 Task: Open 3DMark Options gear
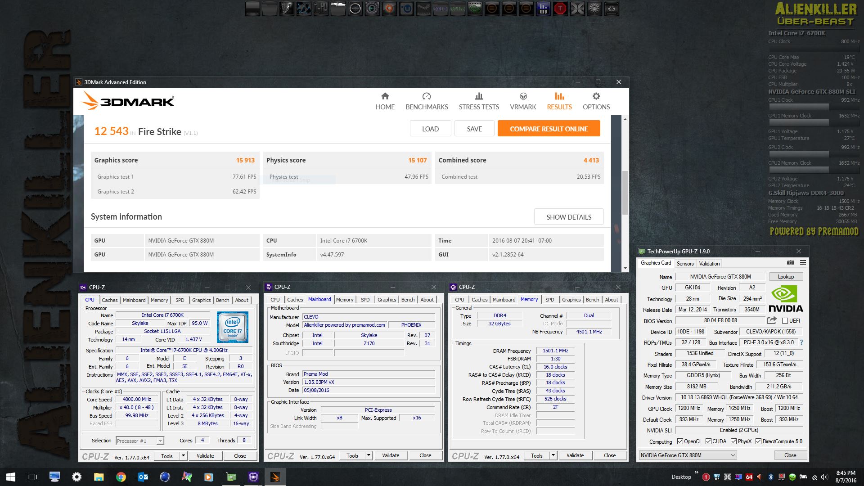(x=596, y=96)
